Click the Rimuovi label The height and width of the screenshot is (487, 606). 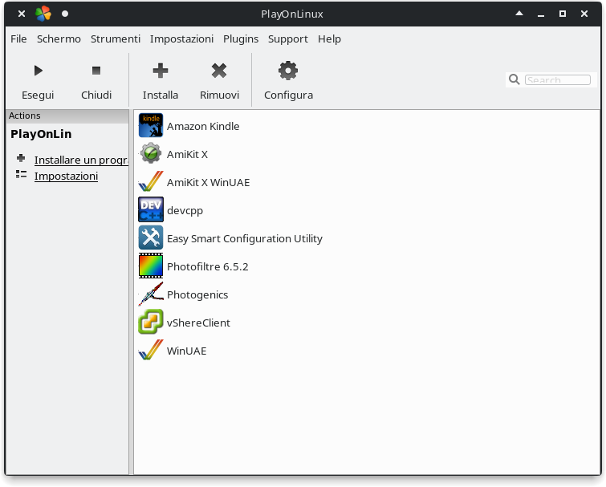click(x=219, y=95)
